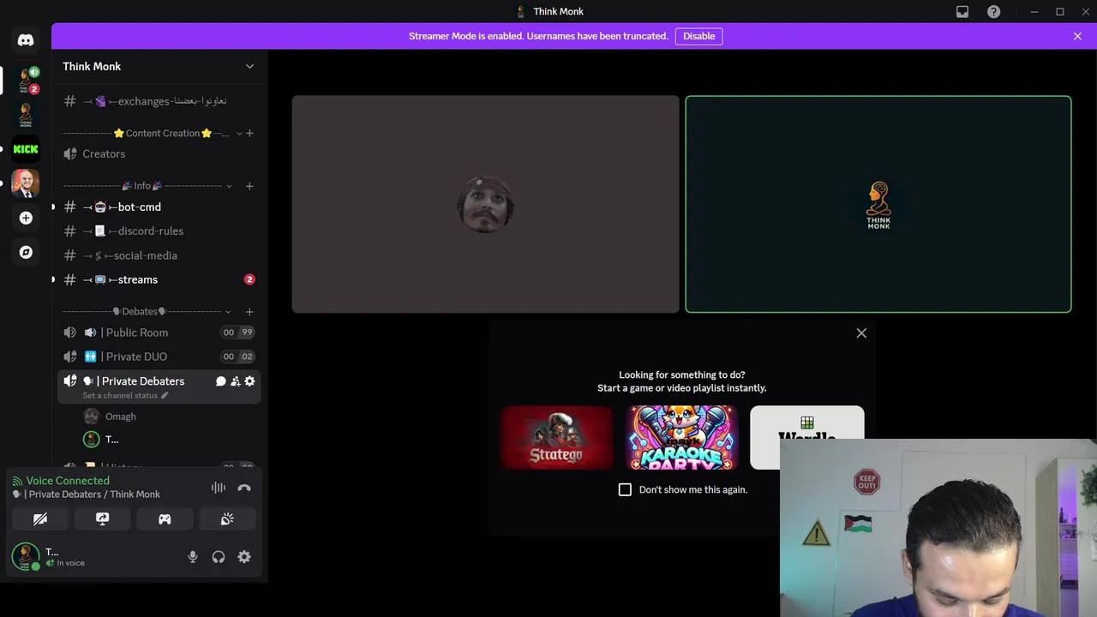This screenshot has height=617, width=1097.
Task: Open the KICK server icon
Action: tap(26, 149)
